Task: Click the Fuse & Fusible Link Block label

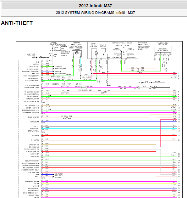Action: coord(66,50)
